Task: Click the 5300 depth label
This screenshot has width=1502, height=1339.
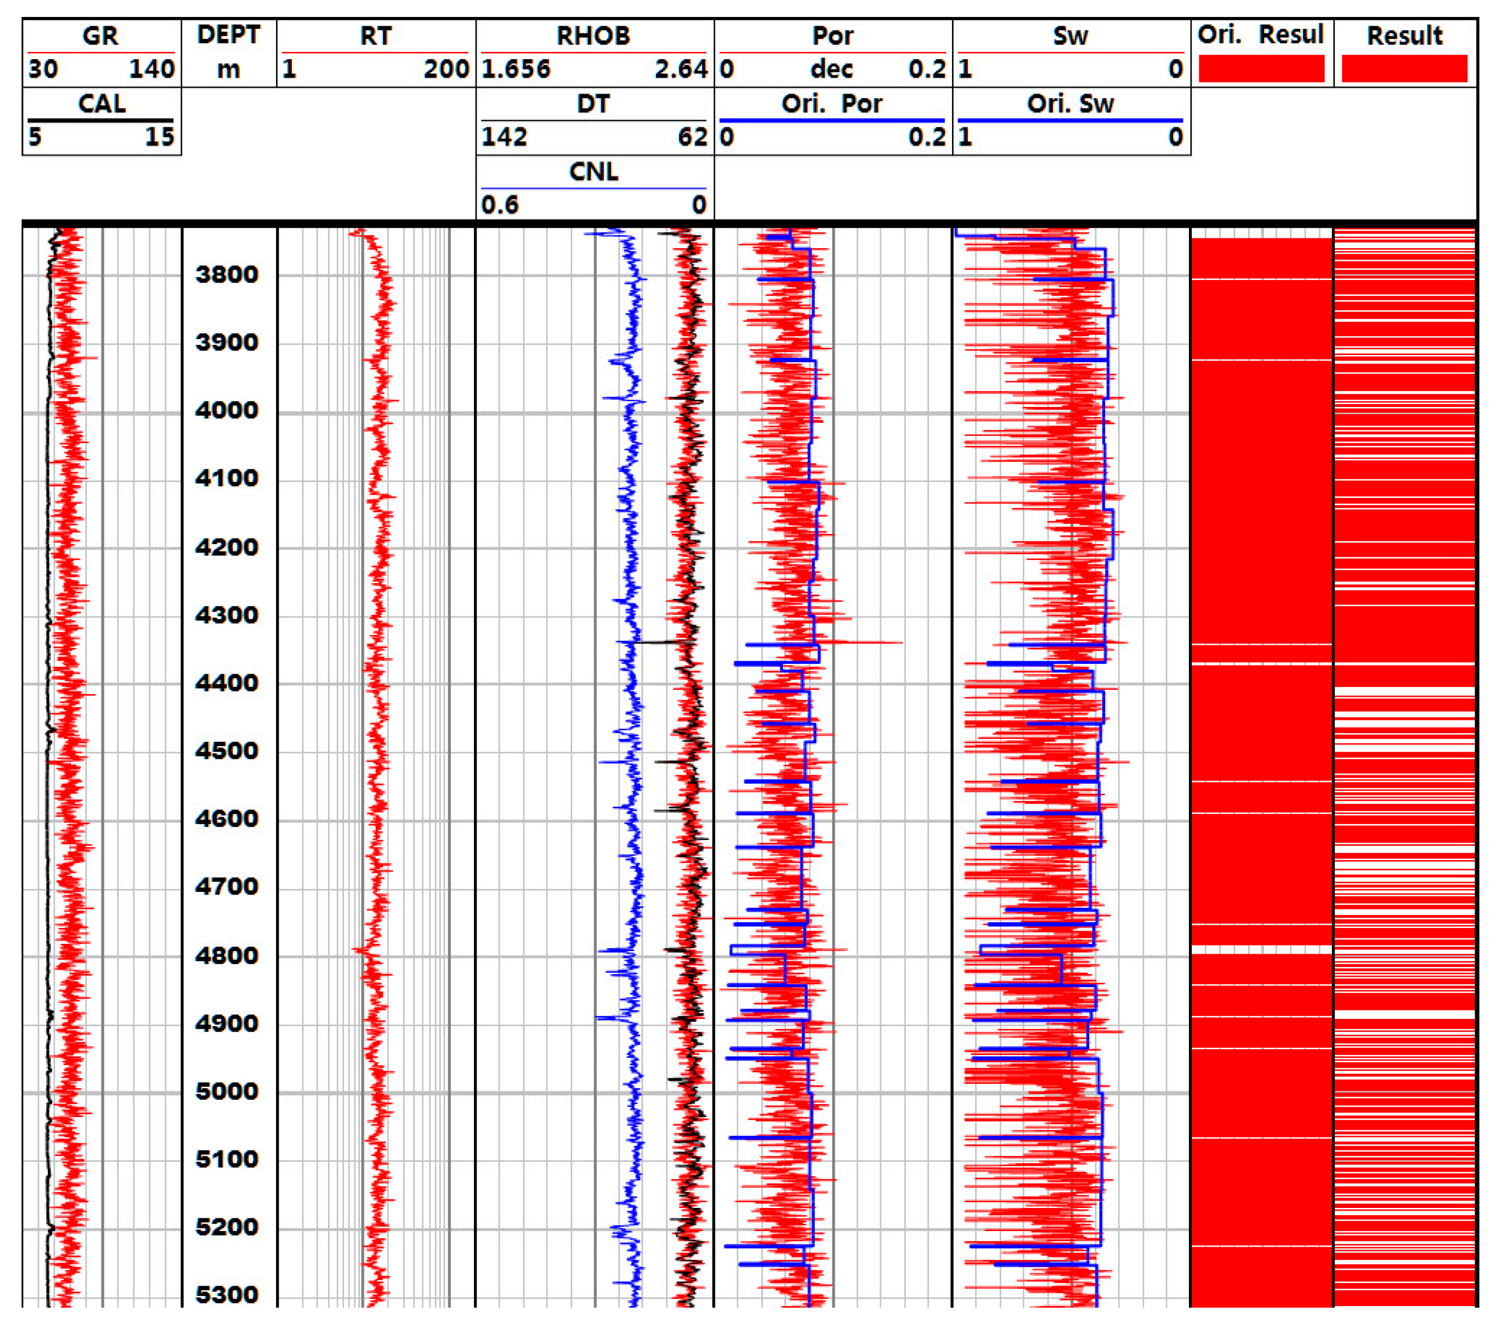Action: pyautogui.click(x=227, y=1295)
